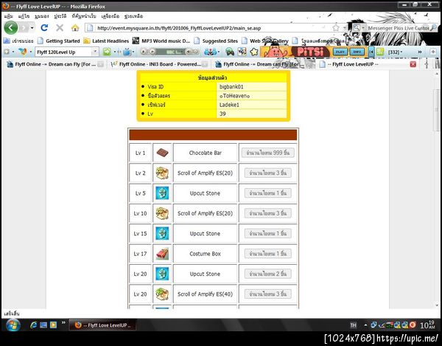Click the Scroll of Amplify ES(40) icon
The image size is (442, 346).
[x=162, y=294]
